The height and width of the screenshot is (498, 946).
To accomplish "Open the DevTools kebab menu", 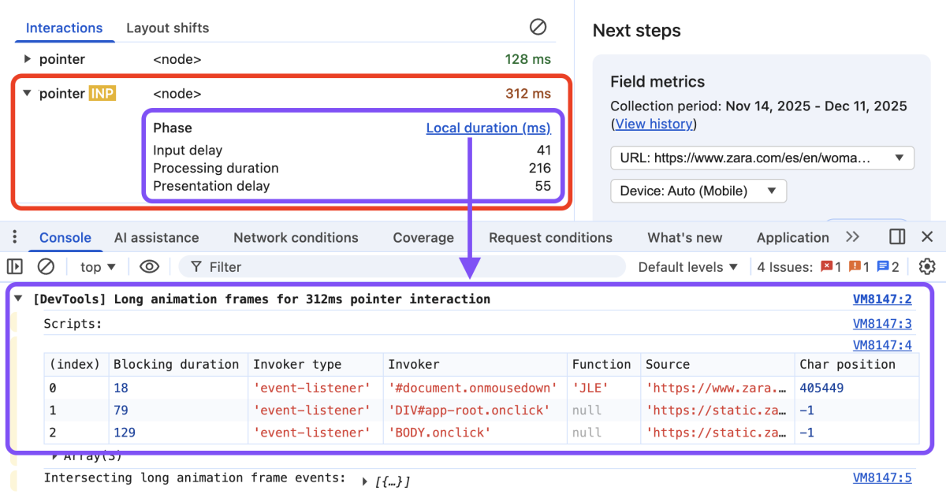I will click(x=14, y=236).
